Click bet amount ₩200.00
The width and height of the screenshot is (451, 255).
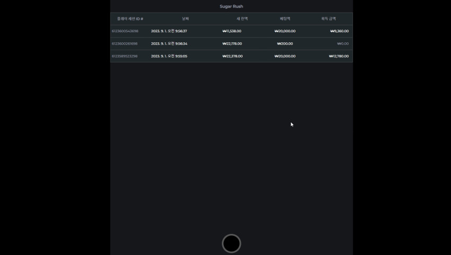click(285, 43)
